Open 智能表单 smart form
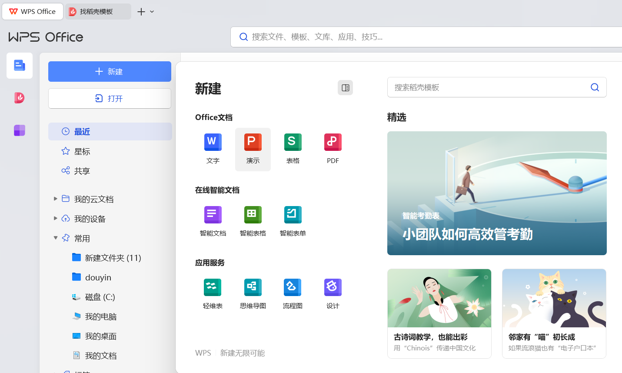The image size is (622, 373). pyautogui.click(x=293, y=222)
